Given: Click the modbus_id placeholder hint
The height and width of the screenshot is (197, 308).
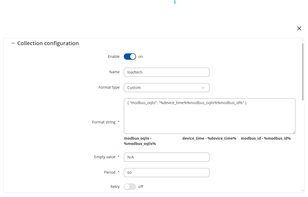Looking at the screenshot, I should click(266, 138).
